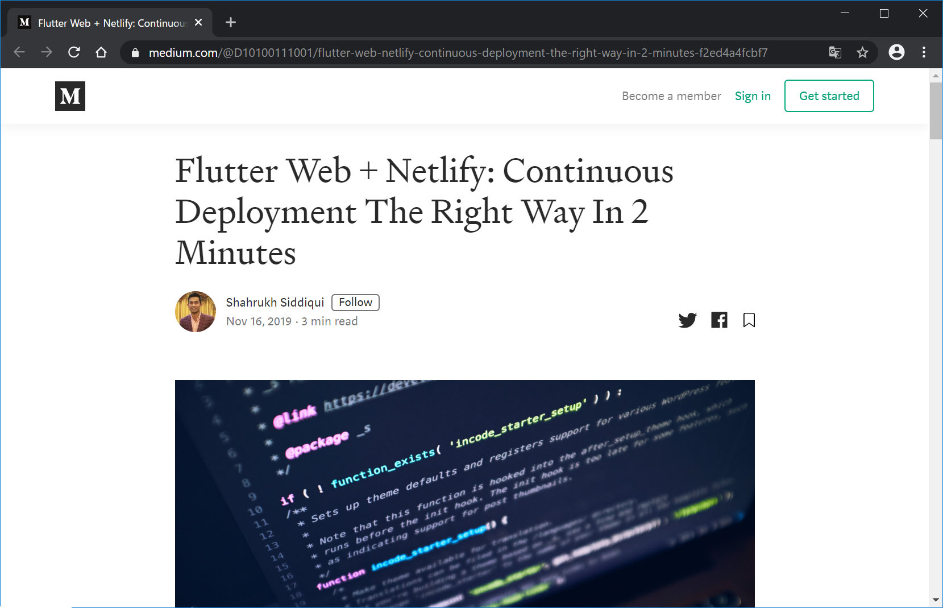Click the Get started button
943x608 pixels.
coord(829,96)
